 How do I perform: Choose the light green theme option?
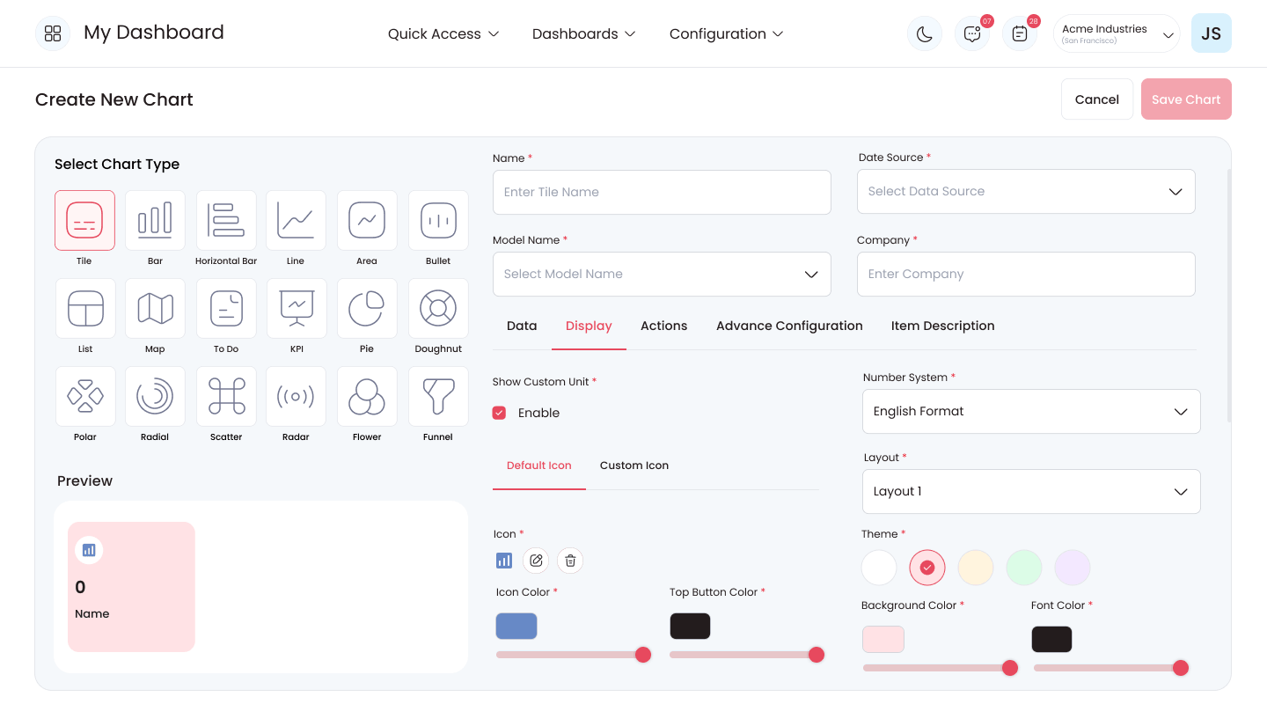[1024, 568]
